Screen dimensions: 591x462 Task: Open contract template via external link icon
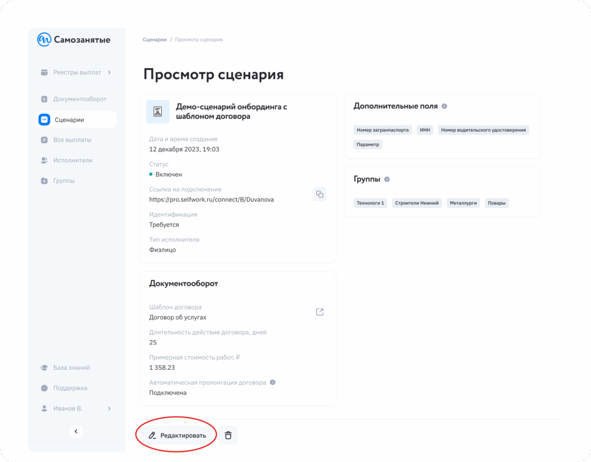[320, 312]
